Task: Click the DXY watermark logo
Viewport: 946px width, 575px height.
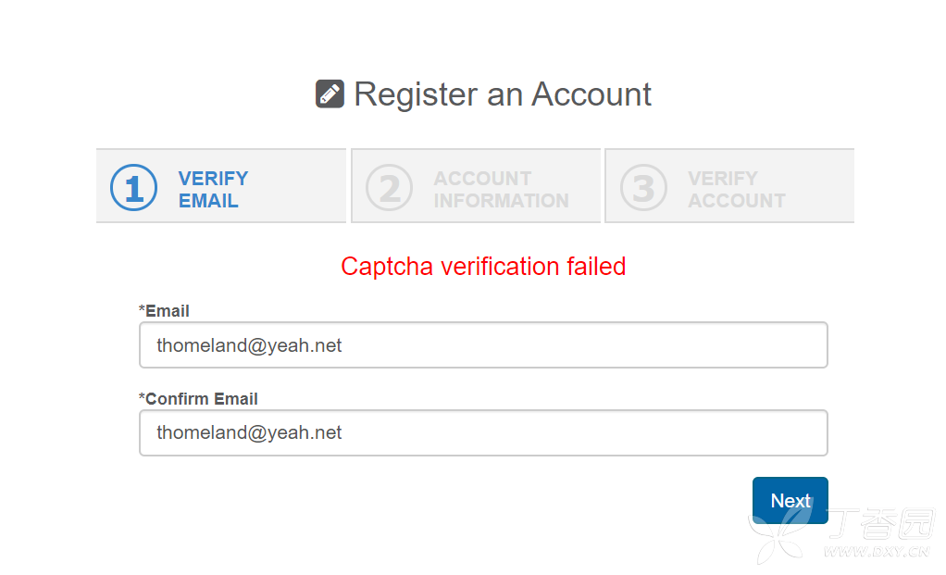Action: coord(841,531)
